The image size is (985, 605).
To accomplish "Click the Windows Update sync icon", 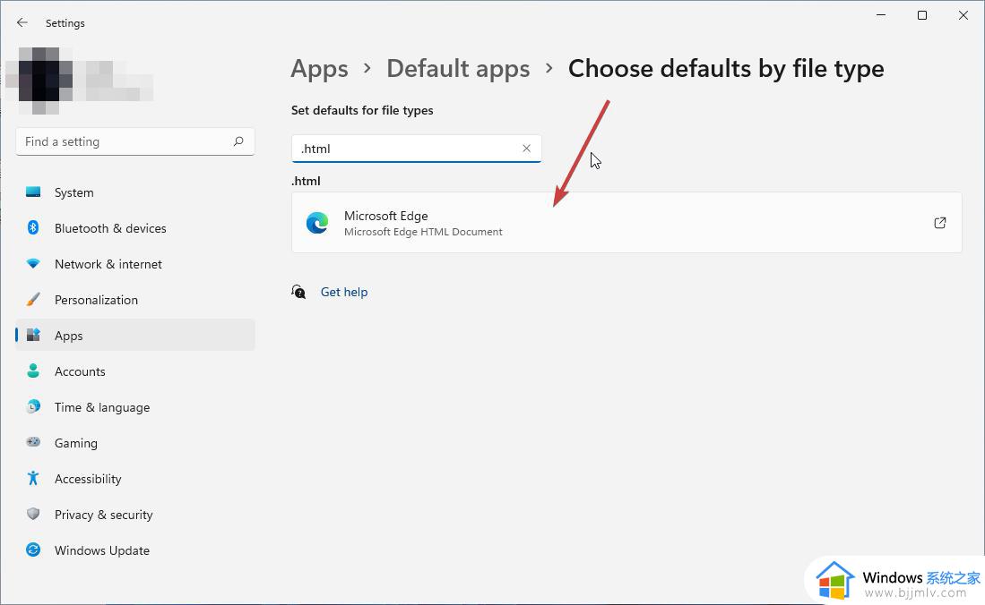I will point(33,550).
